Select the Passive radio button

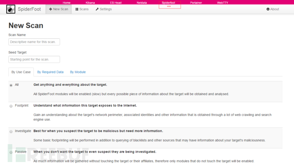pos(11,152)
